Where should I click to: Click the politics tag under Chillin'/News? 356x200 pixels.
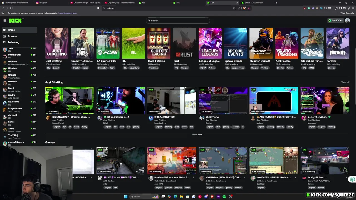coord(236,127)
